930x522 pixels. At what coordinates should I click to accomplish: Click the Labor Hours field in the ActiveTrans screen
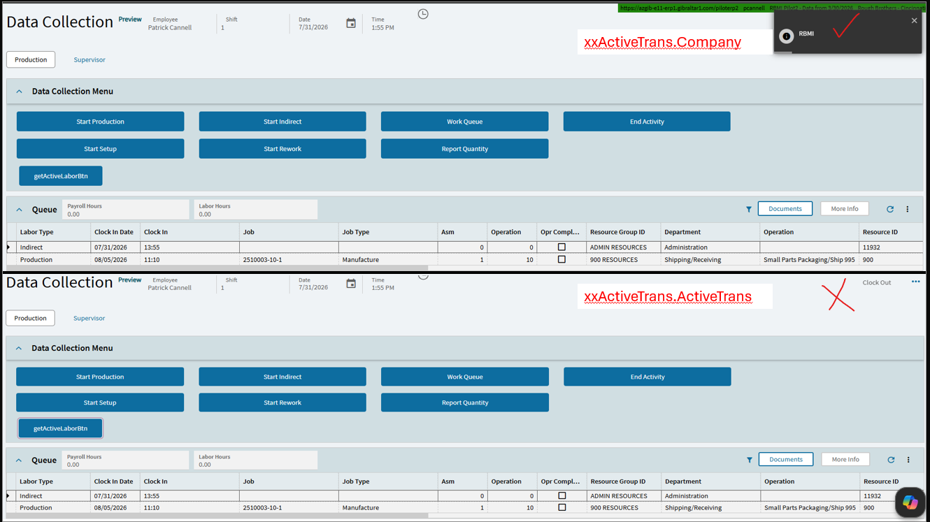pos(256,461)
